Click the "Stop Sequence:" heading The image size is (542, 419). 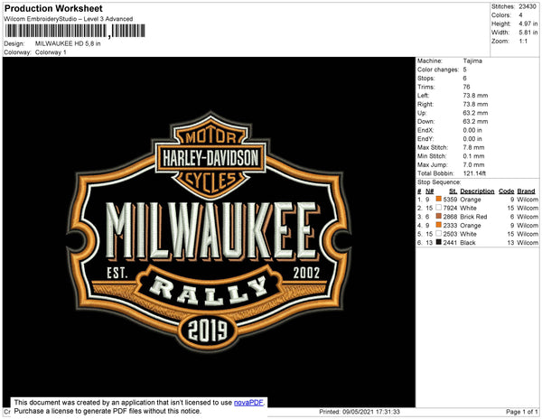(439, 182)
